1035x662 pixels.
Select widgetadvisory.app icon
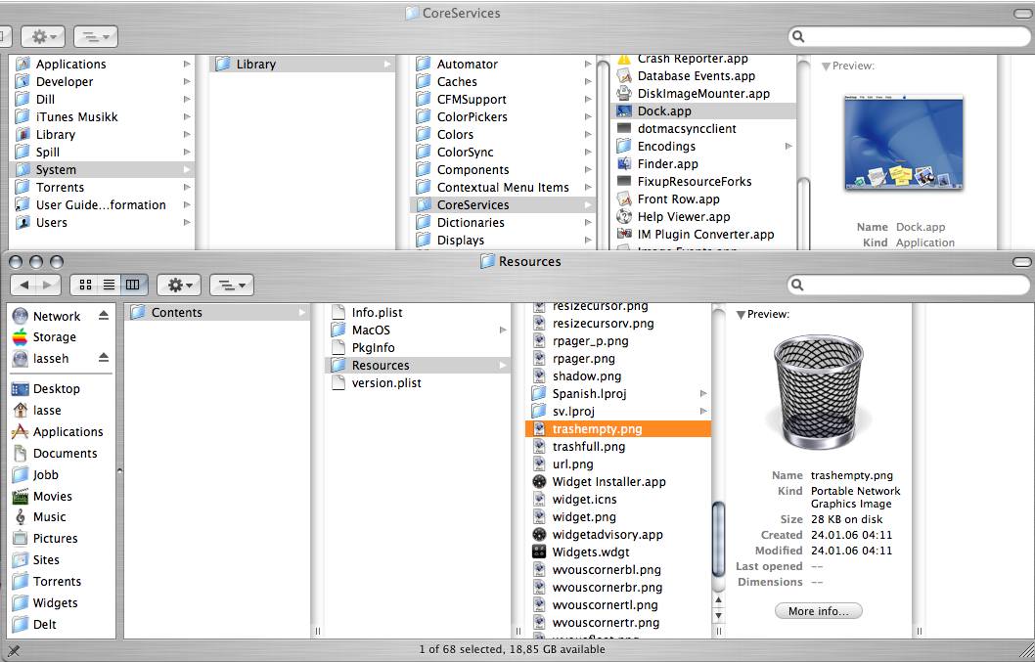tap(539, 534)
